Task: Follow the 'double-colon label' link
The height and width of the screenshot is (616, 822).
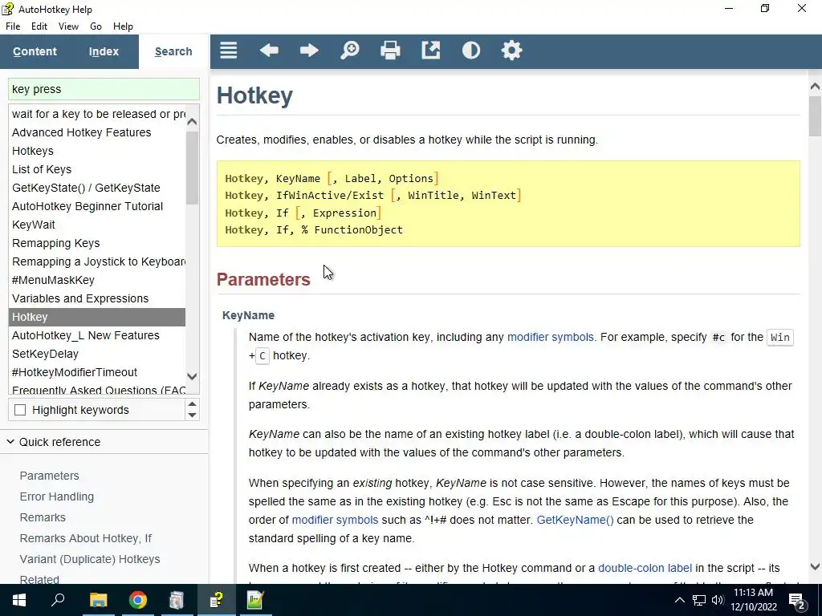Action: coord(645,569)
